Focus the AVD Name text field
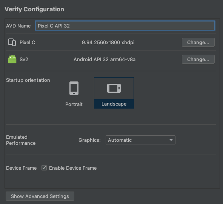The image size is (223, 204). (x=125, y=26)
